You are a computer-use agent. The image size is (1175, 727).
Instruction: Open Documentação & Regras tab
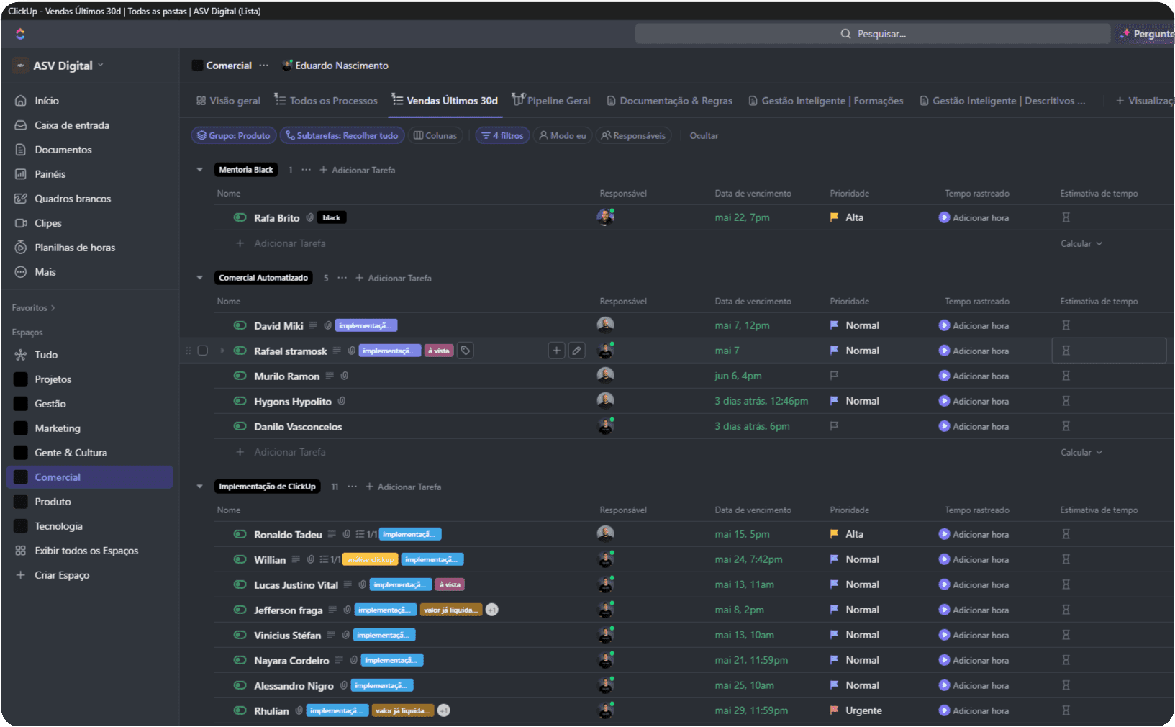[x=669, y=101]
